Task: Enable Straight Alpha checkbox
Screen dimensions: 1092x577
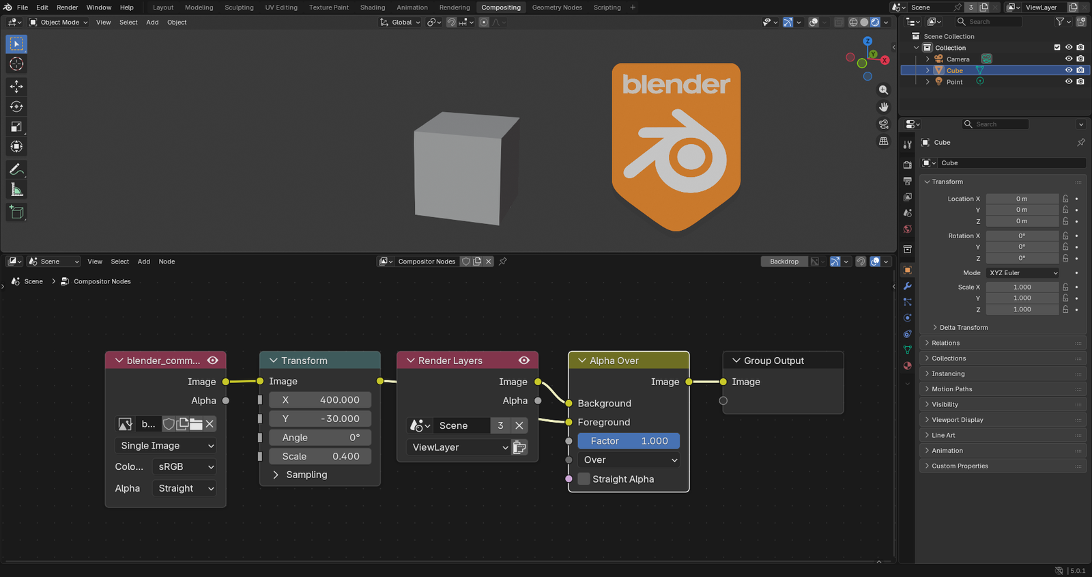Action: (x=584, y=479)
